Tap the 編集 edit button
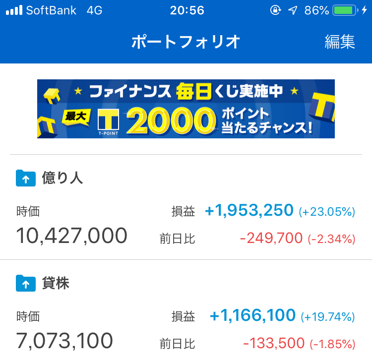Image resolution: width=372 pixels, height=362 pixels. [339, 42]
